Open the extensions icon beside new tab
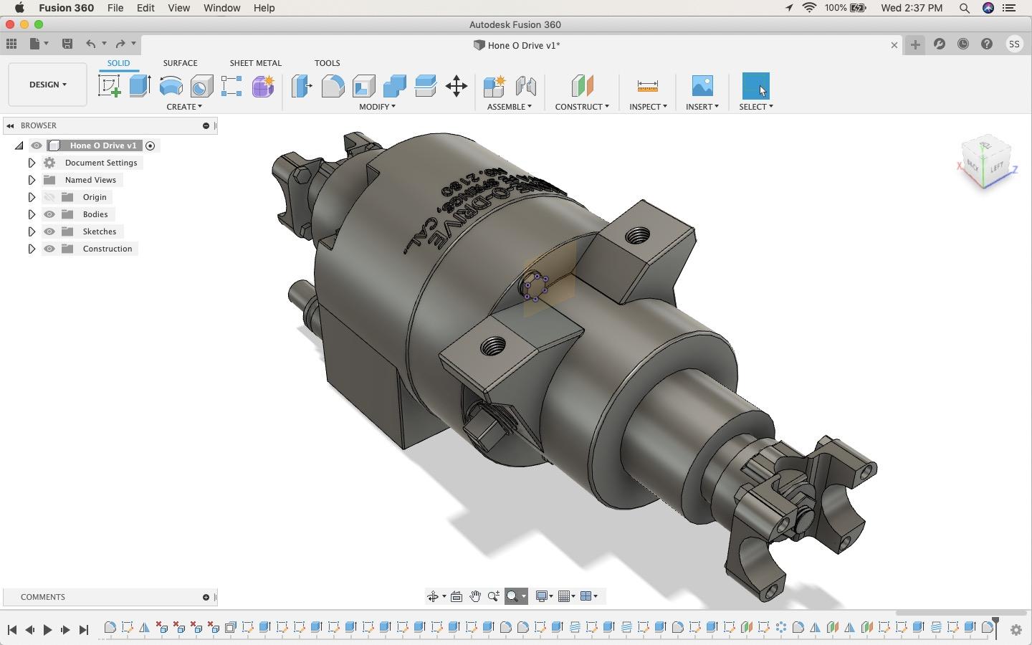 pyautogui.click(x=940, y=44)
